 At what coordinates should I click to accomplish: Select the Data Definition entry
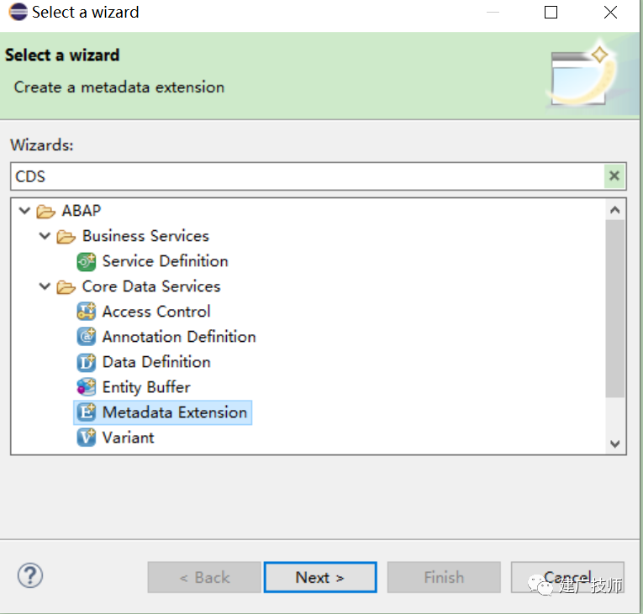coord(156,362)
